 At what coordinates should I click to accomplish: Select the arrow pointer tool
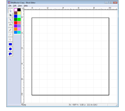point(10,11)
